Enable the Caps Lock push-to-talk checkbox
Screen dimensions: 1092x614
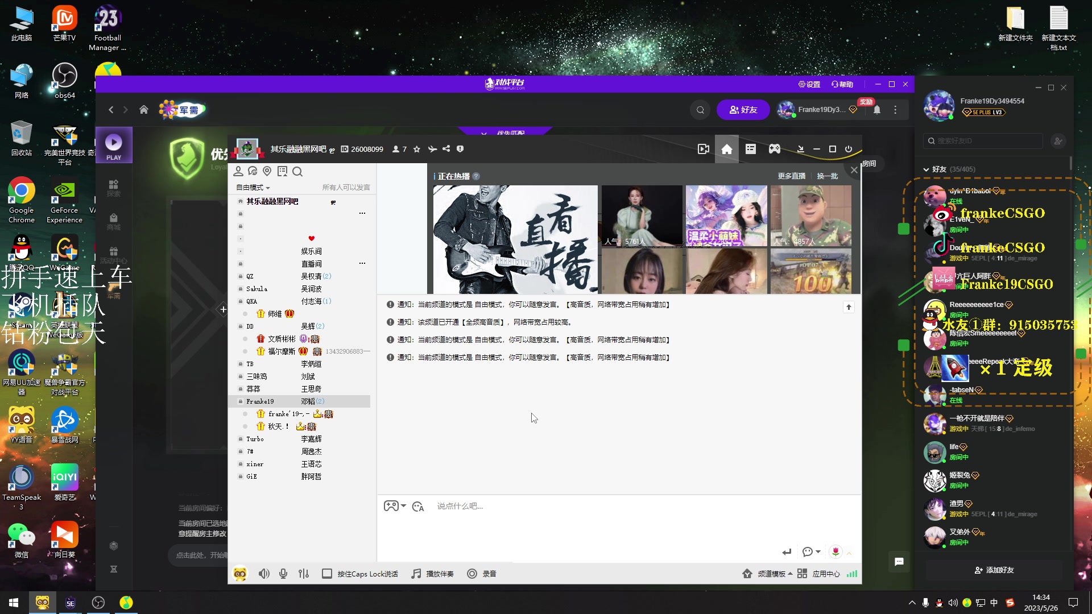(327, 574)
